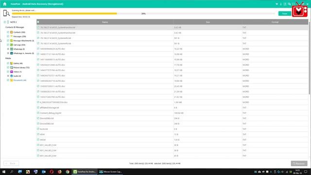Select the WhatsApp category icon
Image resolution: width=311 pixels, height=175 pixels.
(12, 49)
